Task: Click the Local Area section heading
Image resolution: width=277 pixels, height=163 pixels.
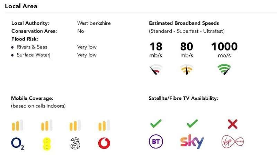Action: coord(21,6)
